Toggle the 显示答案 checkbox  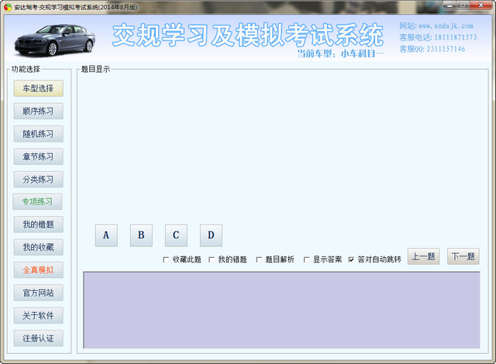306,259
